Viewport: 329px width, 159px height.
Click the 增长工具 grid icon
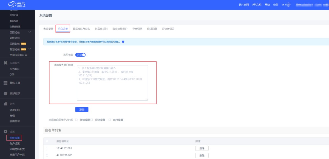click(5, 83)
